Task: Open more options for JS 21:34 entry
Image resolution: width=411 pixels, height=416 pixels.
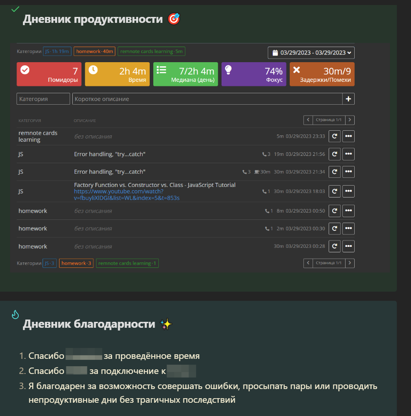Action: pyautogui.click(x=348, y=172)
